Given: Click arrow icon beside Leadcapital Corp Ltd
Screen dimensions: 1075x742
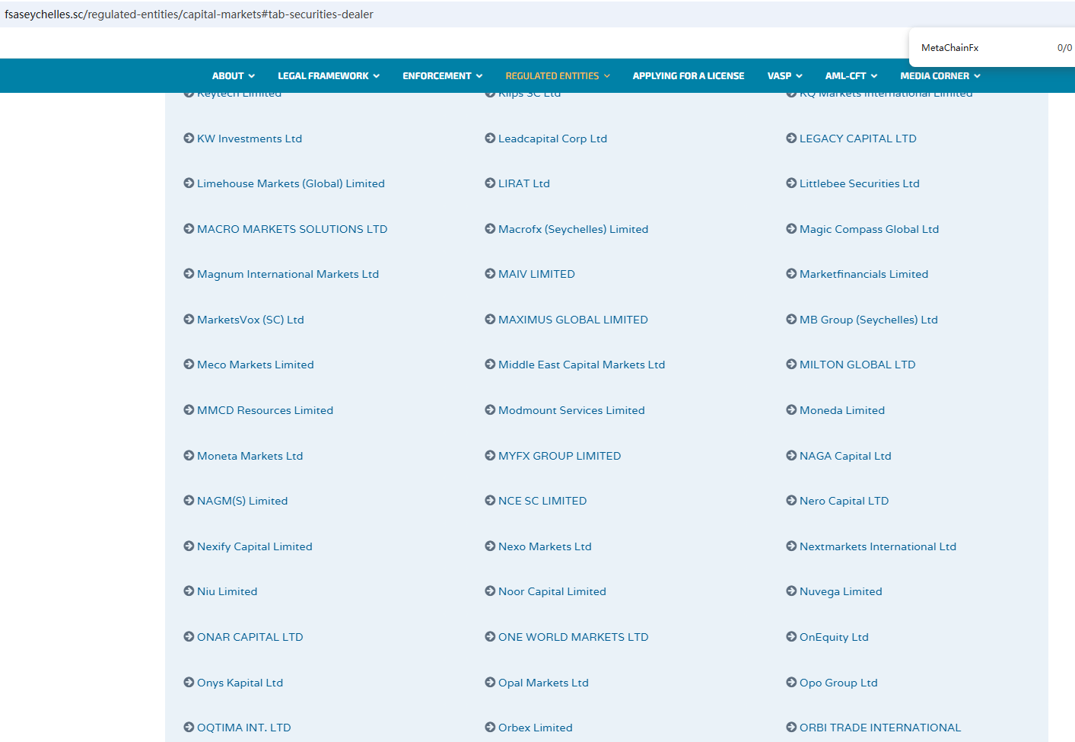Looking at the screenshot, I should point(490,139).
